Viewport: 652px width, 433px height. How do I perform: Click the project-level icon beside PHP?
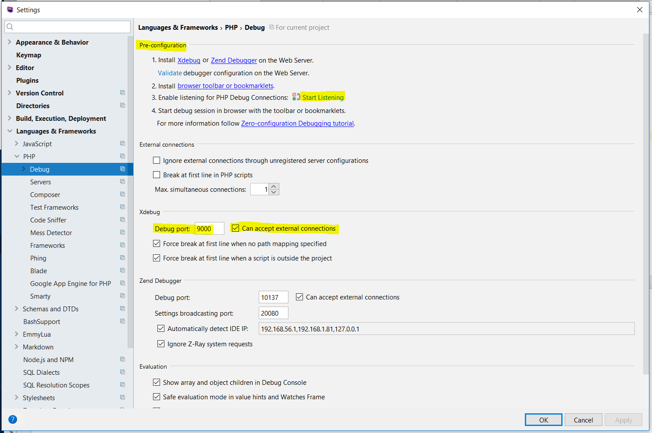tap(122, 156)
